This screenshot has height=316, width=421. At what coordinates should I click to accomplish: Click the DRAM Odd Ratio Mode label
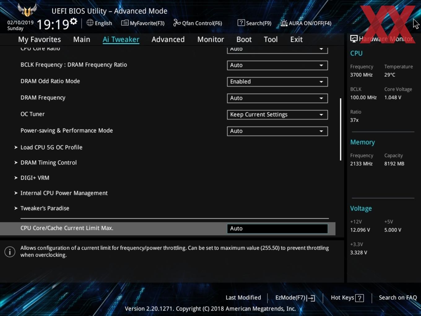[50, 81]
